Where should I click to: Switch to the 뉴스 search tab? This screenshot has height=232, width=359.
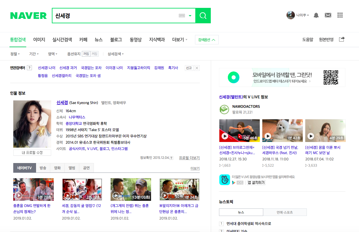99,40
